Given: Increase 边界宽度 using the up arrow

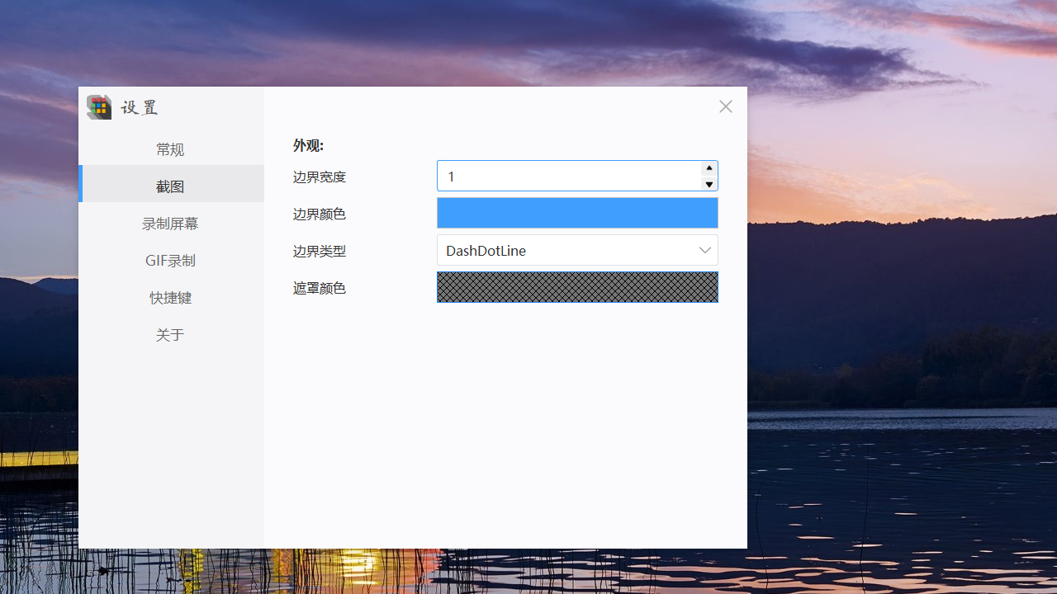Looking at the screenshot, I should (709, 168).
